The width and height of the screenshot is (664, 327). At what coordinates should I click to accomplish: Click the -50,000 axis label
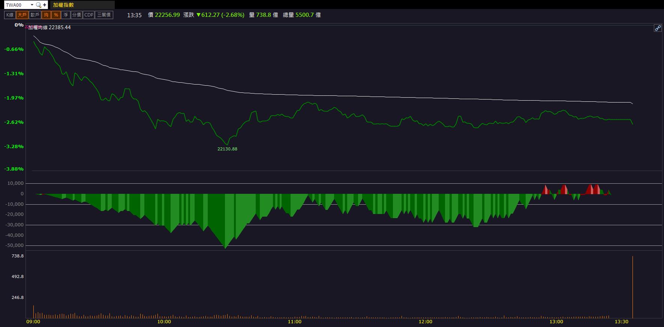point(15,245)
